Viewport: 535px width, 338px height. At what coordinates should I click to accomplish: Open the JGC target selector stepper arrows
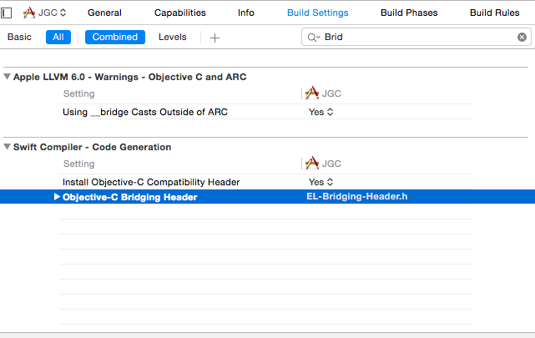pos(63,13)
